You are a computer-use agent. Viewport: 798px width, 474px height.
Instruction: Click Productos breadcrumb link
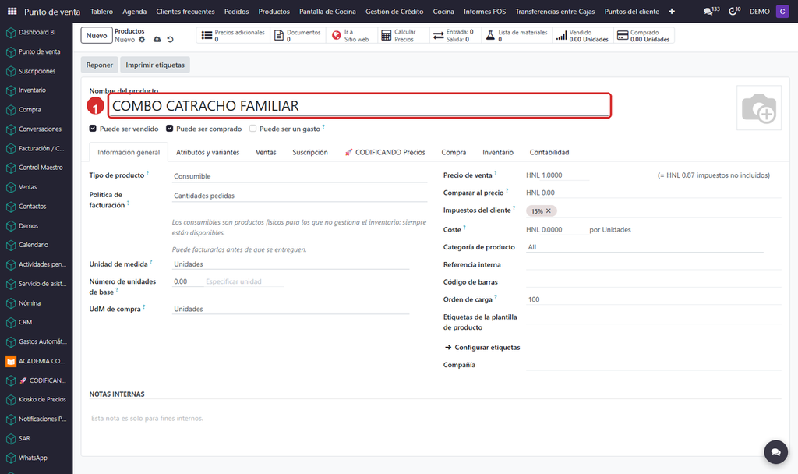pyautogui.click(x=129, y=31)
